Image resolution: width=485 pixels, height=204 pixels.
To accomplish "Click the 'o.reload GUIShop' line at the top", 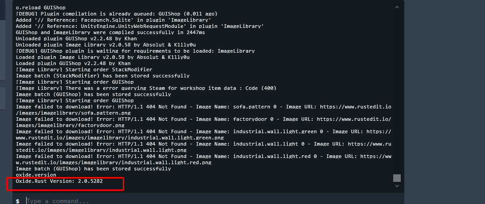I will point(40,8).
